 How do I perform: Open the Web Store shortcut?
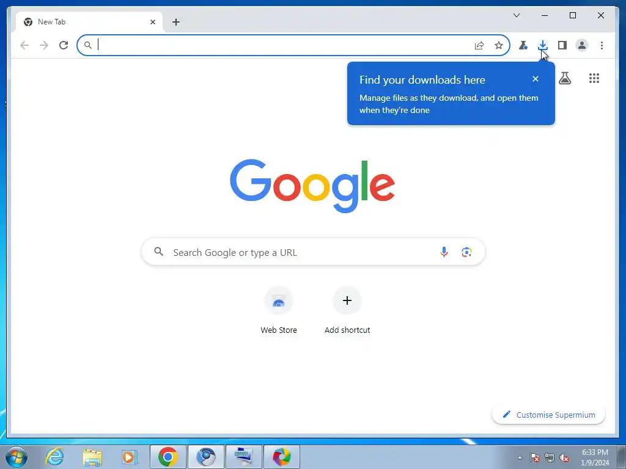tap(279, 310)
